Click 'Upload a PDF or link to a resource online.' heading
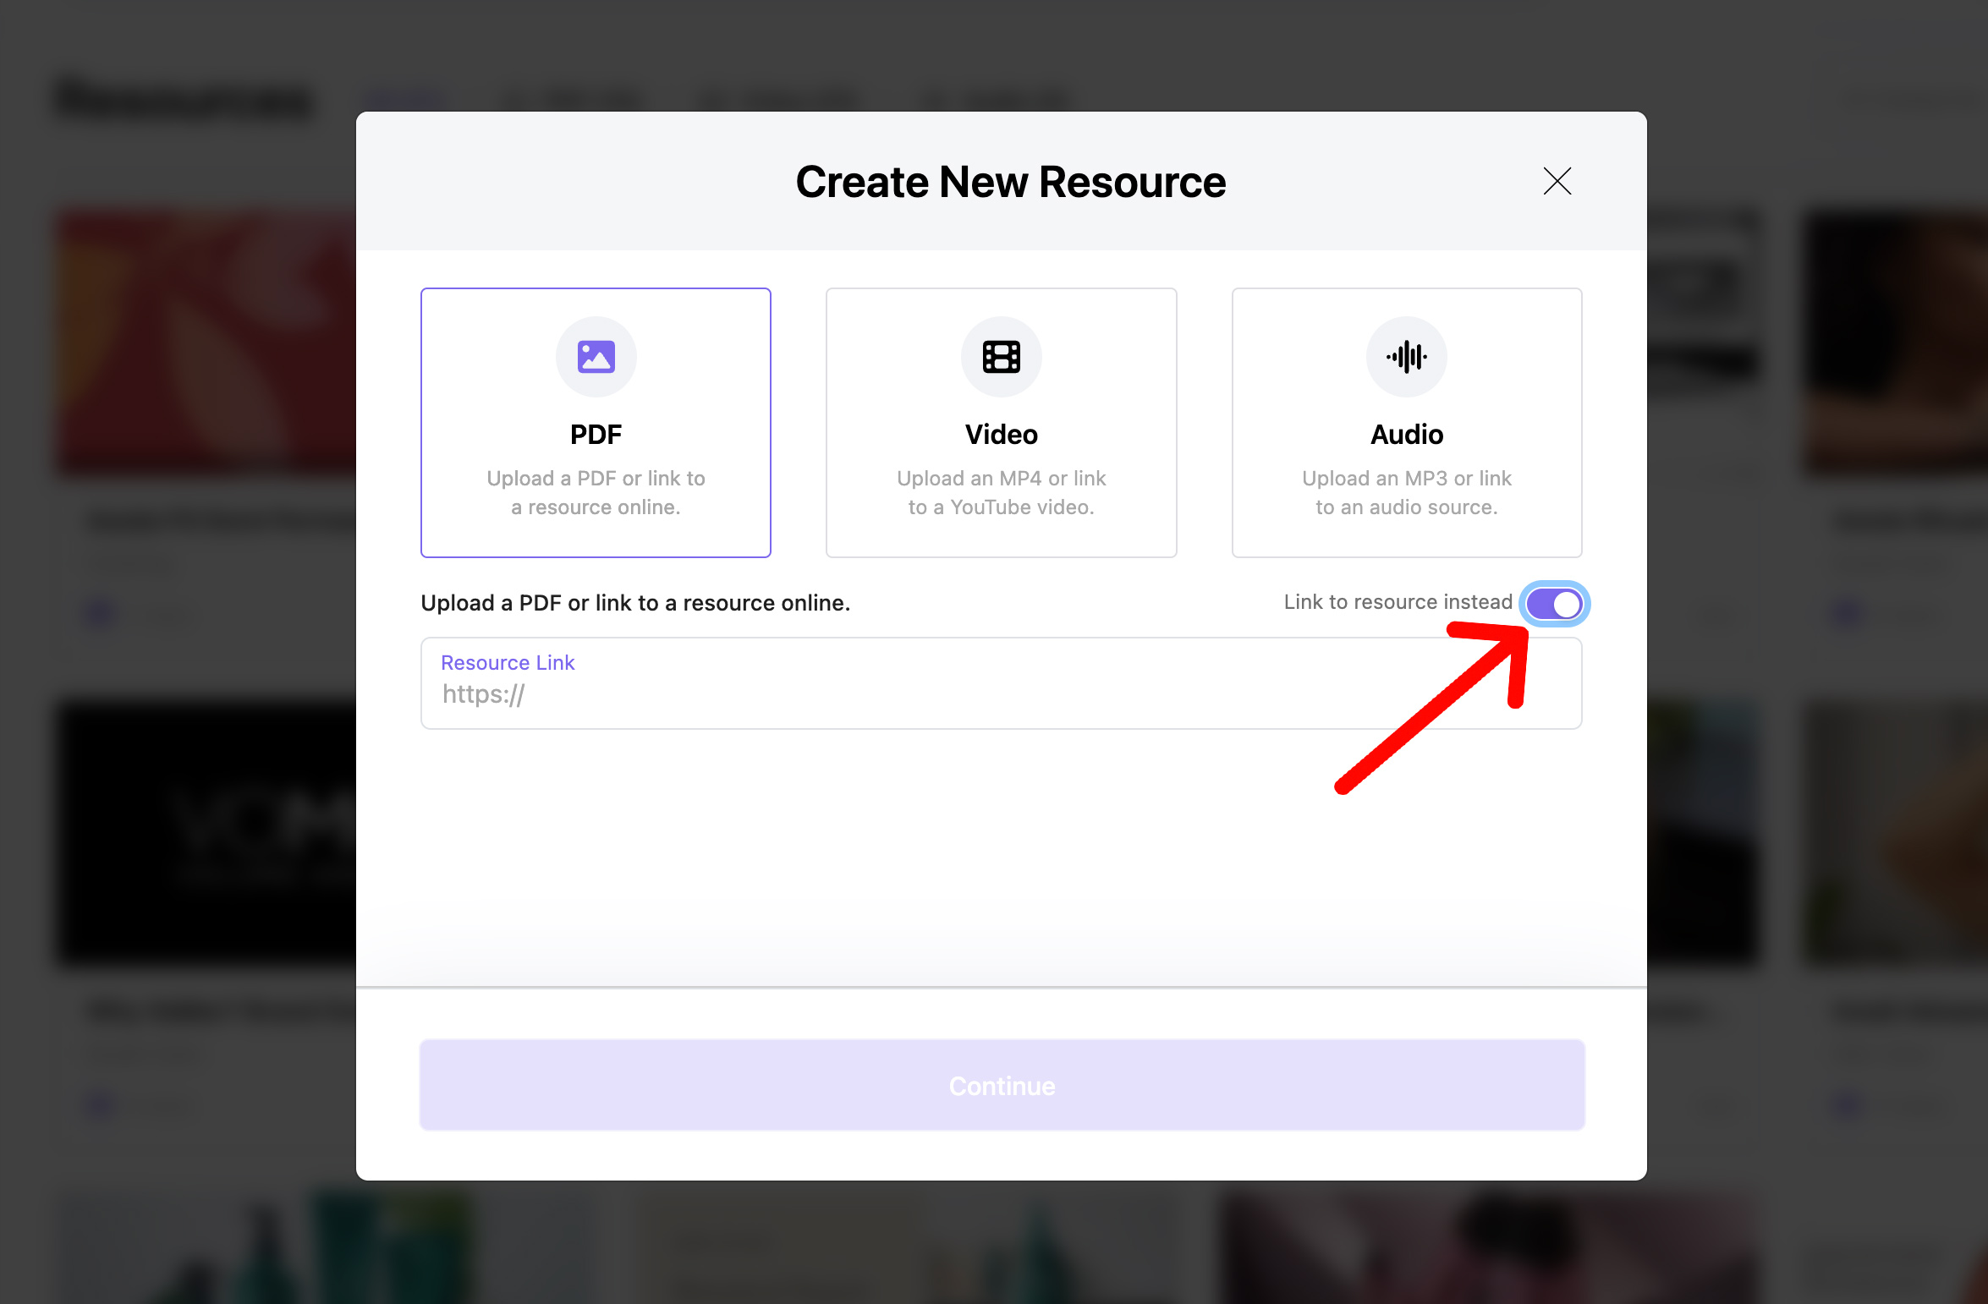 (635, 603)
